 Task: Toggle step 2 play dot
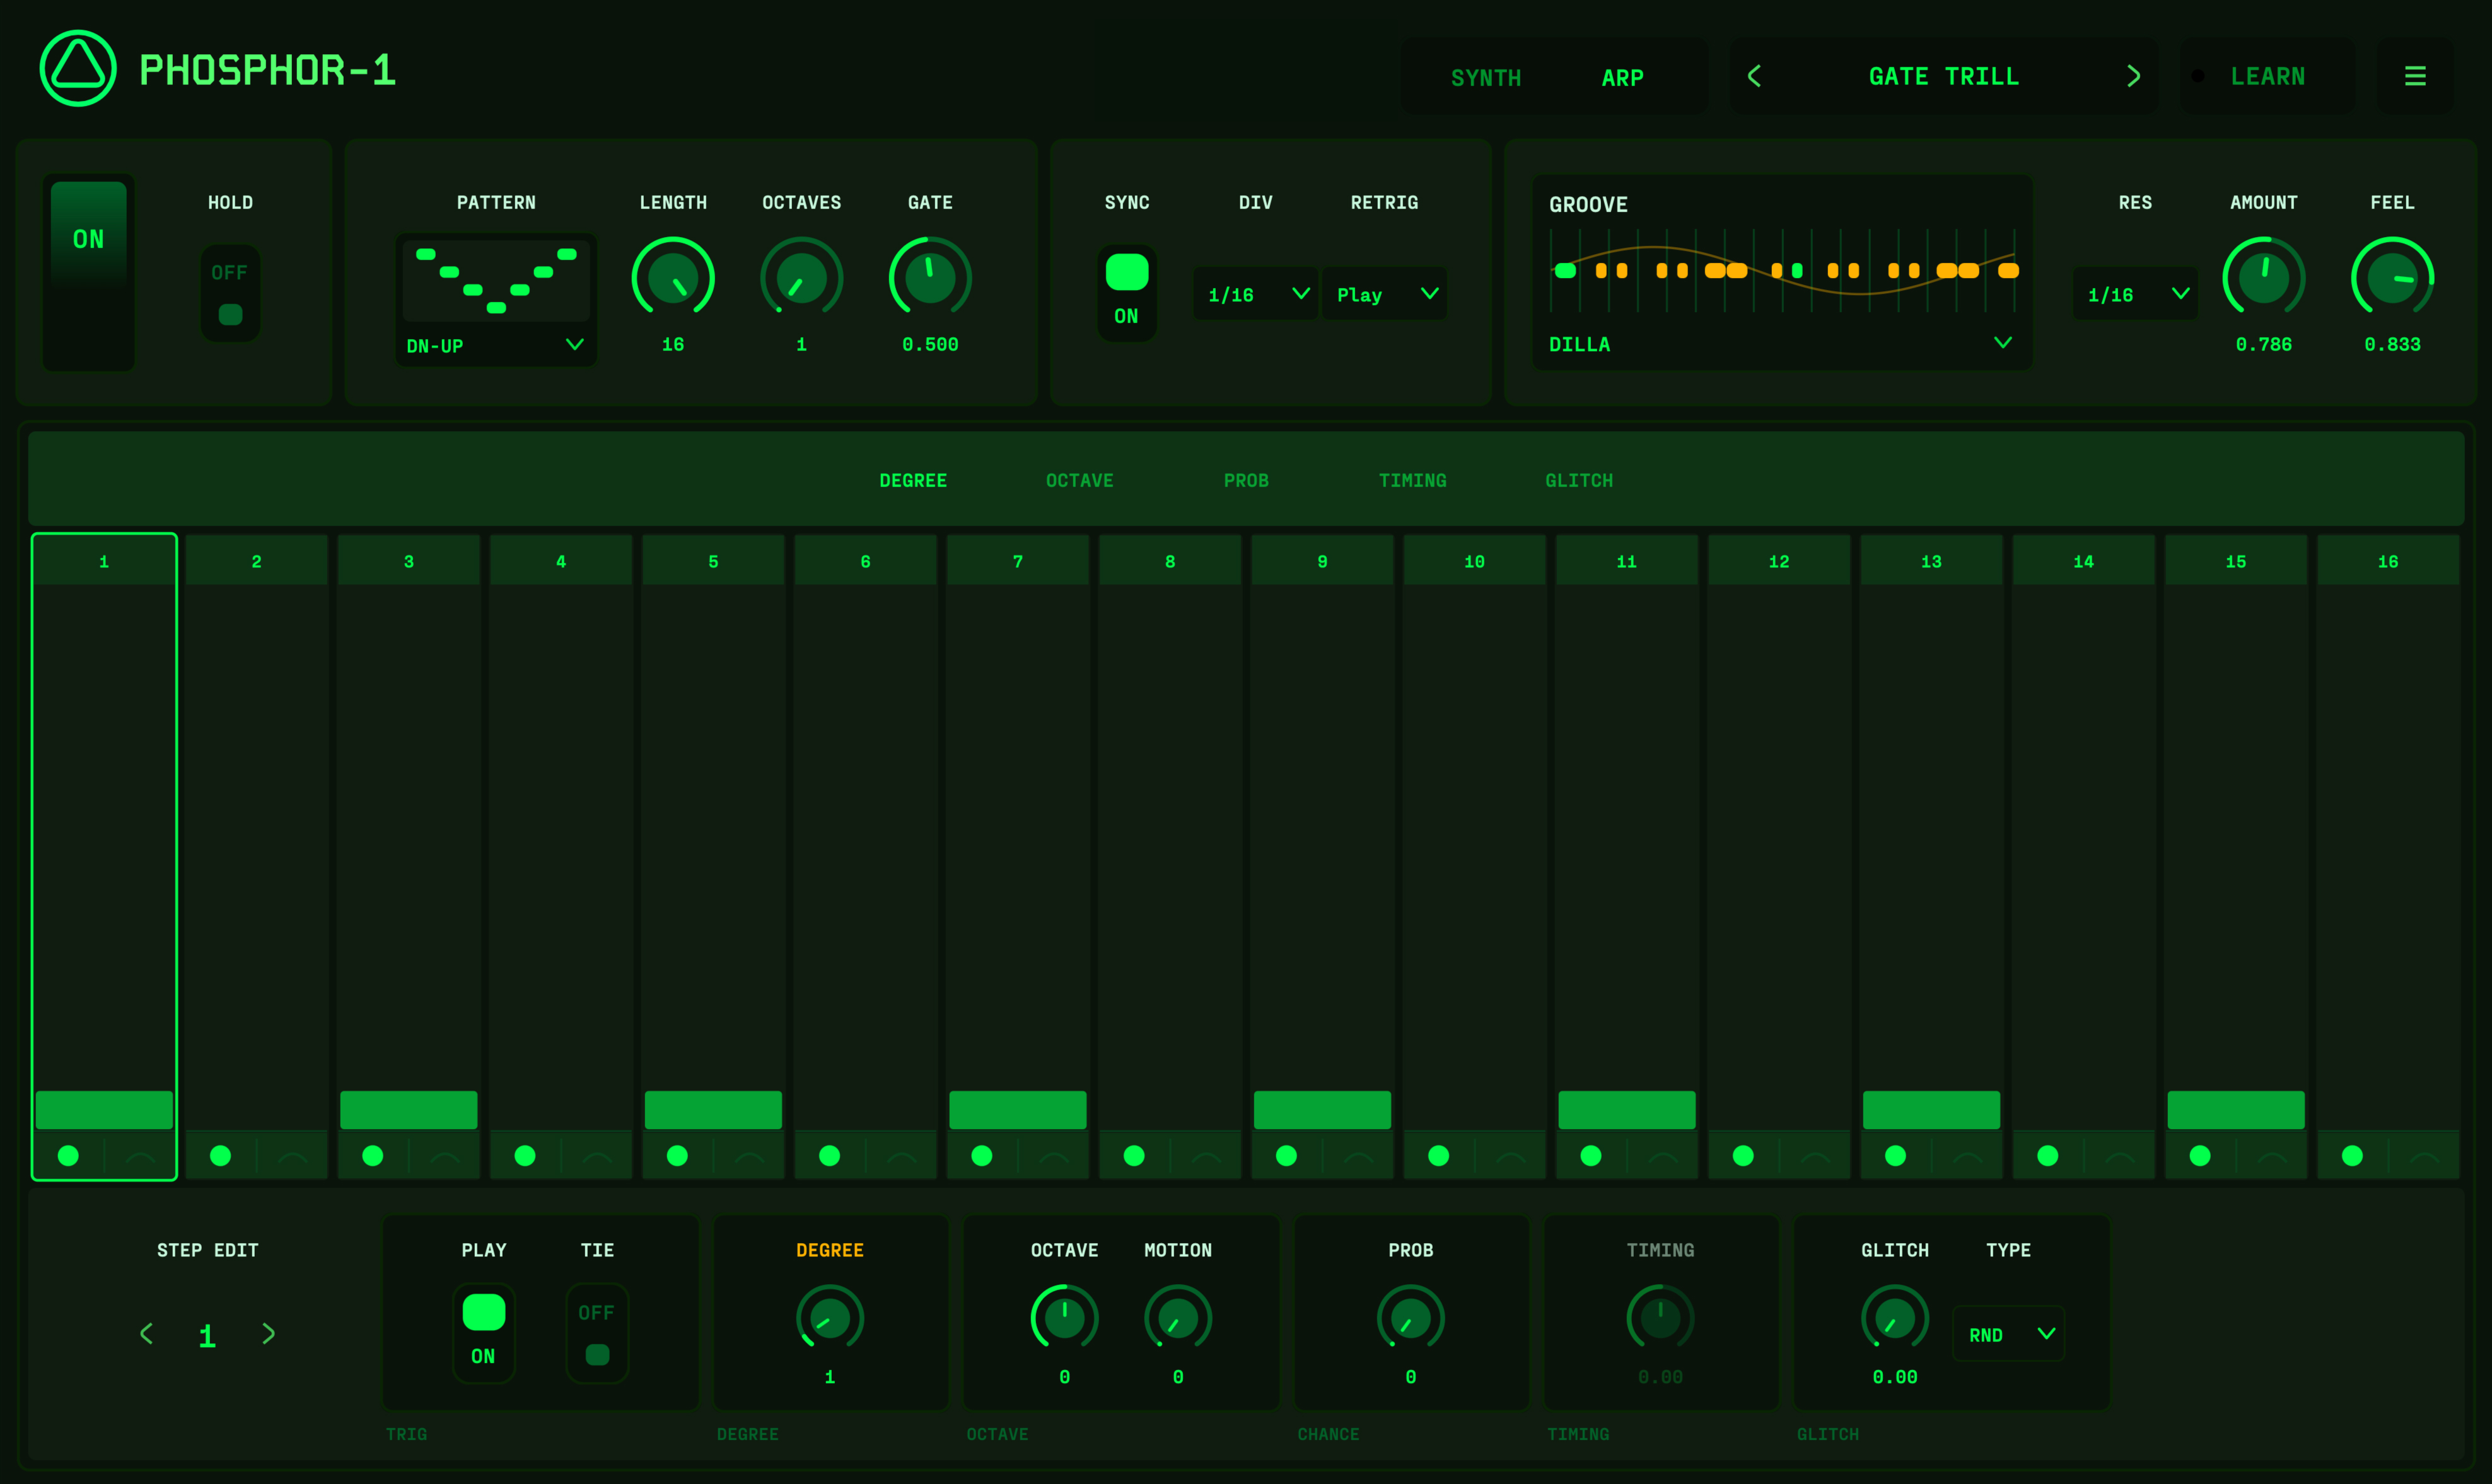[221, 1156]
